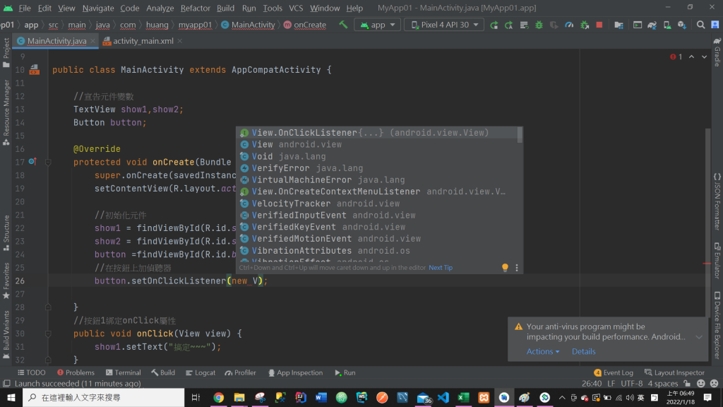This screenshot has width=723, height=407.
Task: Open the line separator LF selector
Action: 611,384
